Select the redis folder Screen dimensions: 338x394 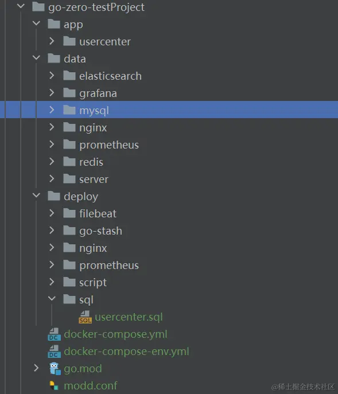(91, 162)
